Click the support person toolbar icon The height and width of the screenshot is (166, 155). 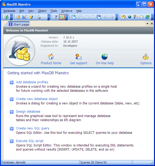point(136,17)
